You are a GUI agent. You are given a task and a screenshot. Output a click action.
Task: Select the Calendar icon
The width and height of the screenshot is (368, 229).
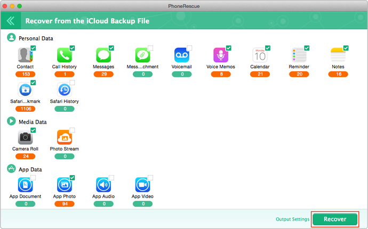pyautogui.click(x=260, y=55)
